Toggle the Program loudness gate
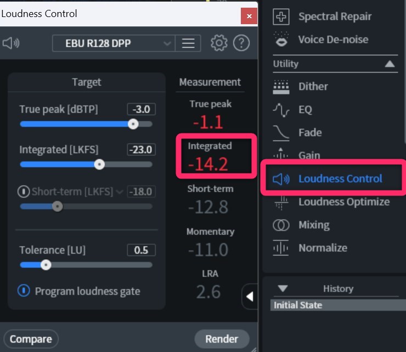Screen dimensions: 406x352 pos(24,291)
